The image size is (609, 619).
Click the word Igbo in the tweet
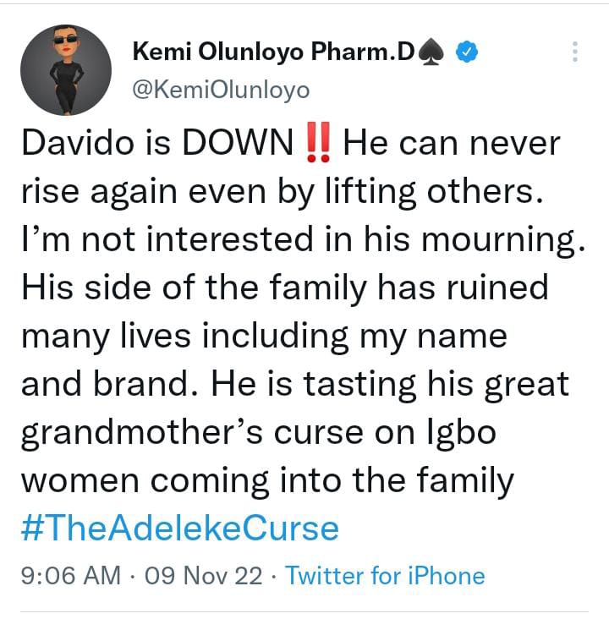pos(468,433)
